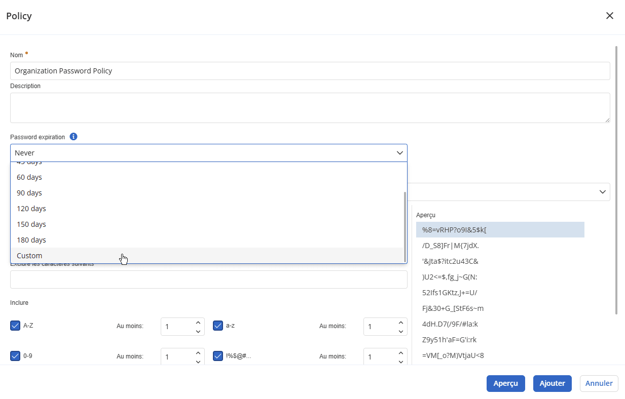
Task: Click into the Description text area
Action: pos(310,107)
